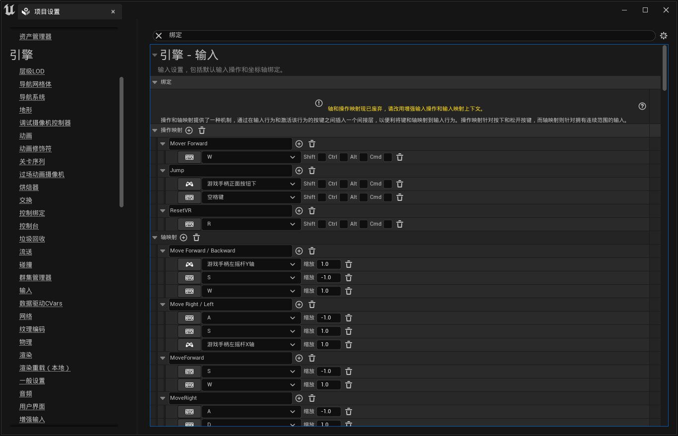Click the sidebar category list scrollbar
678x436 pixels.
(x=122, y=142)
